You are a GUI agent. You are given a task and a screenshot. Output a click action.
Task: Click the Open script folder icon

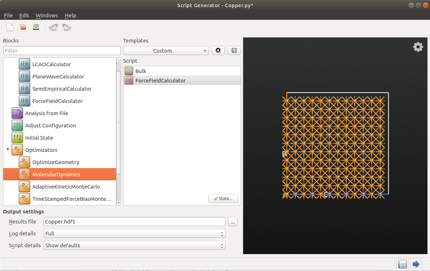point(23,27)
